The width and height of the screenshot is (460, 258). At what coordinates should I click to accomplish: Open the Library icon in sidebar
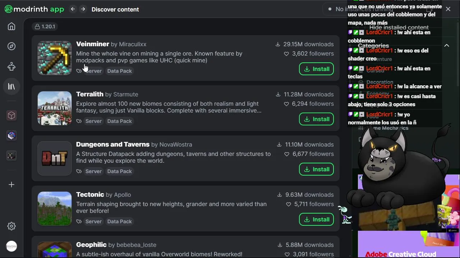11,87
